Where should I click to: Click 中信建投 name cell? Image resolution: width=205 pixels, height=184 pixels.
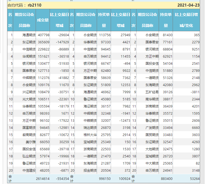(29, 171)
